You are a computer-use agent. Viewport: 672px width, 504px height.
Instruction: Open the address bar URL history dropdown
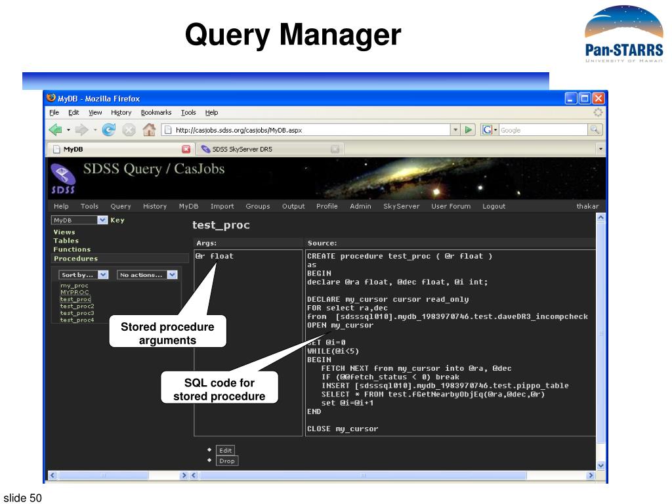tap(455, 129)
